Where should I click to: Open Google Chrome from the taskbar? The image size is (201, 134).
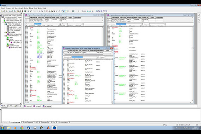click(x=22, y=128)
